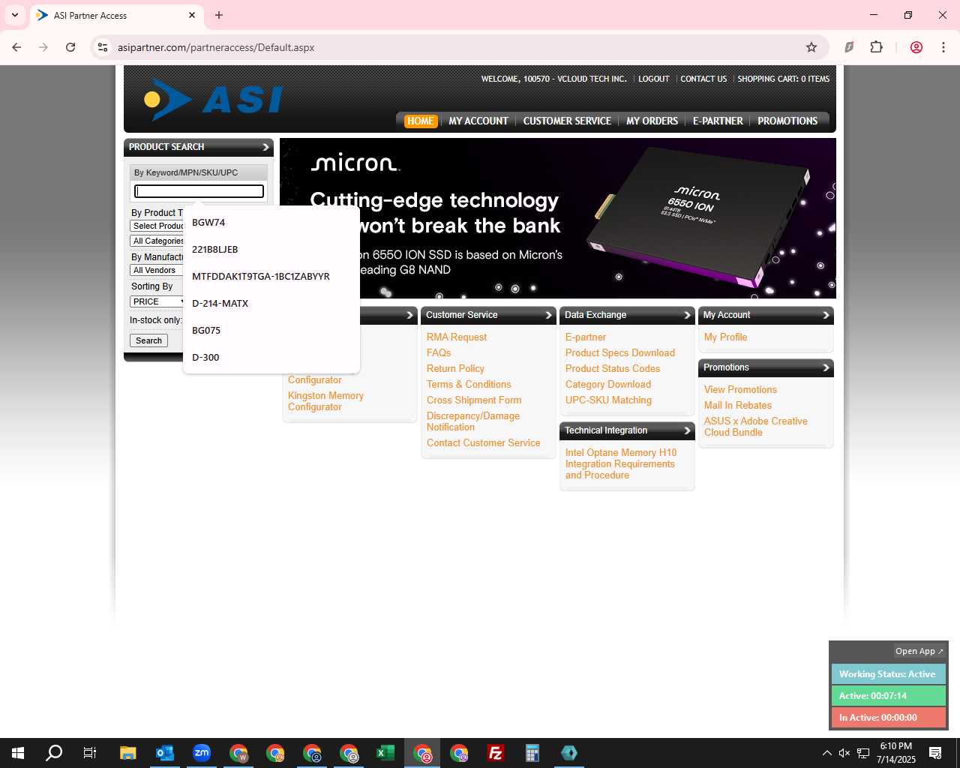The height and width of the screenshot is (768, 960).
Task: View site information icon in address bar
Action: click(x=103, y=47)
